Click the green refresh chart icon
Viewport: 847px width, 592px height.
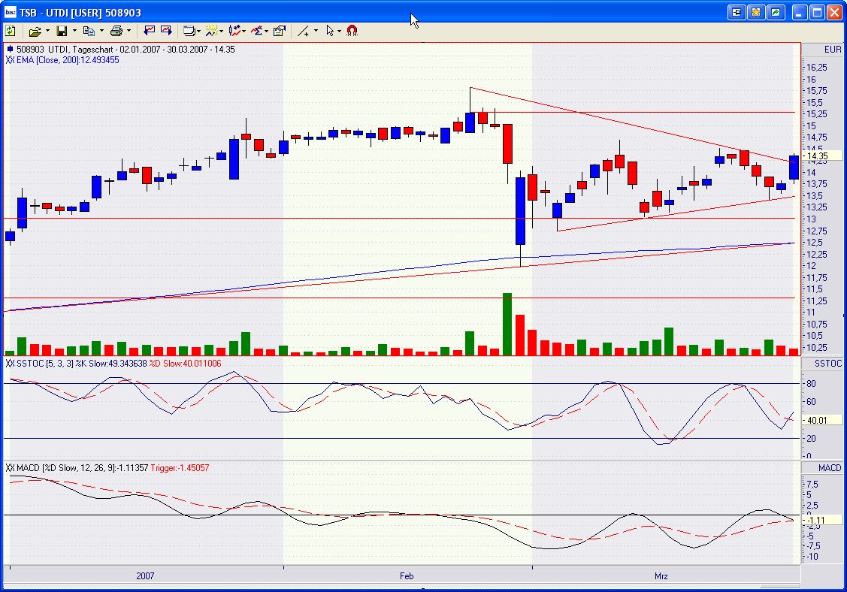[11, 31]
